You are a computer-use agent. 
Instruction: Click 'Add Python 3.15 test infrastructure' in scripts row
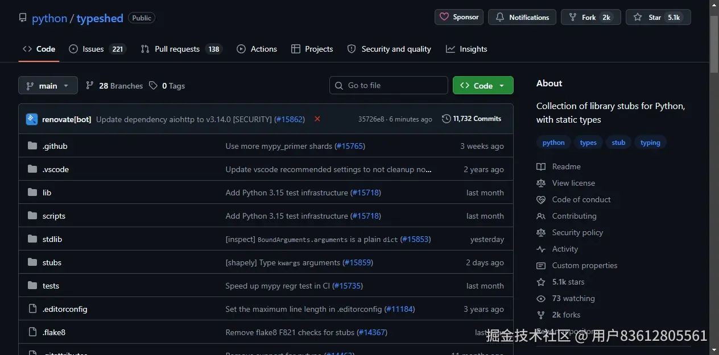[287, 216]
